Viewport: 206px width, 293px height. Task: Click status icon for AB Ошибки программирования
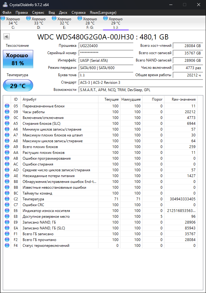tap(7, 158)
